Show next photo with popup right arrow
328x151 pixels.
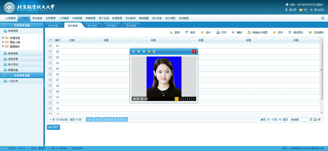144,51
